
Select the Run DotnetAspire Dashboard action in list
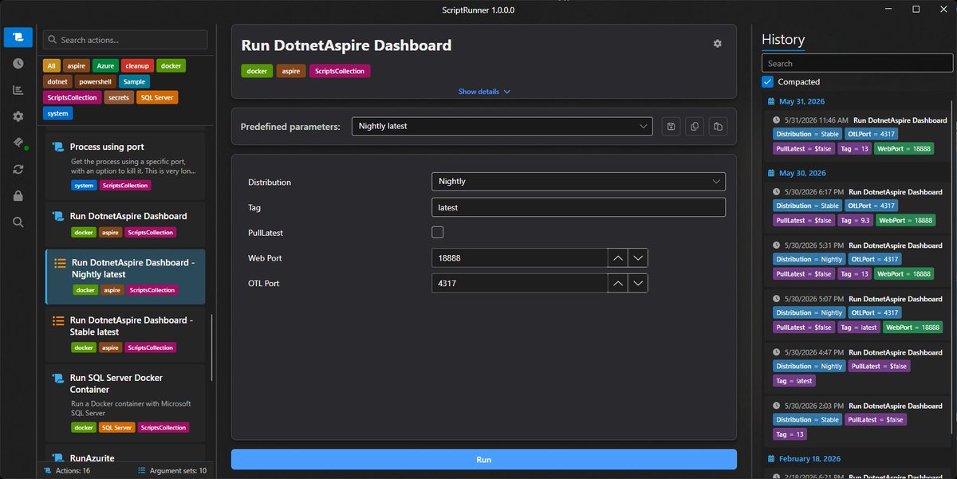point(125,223)
